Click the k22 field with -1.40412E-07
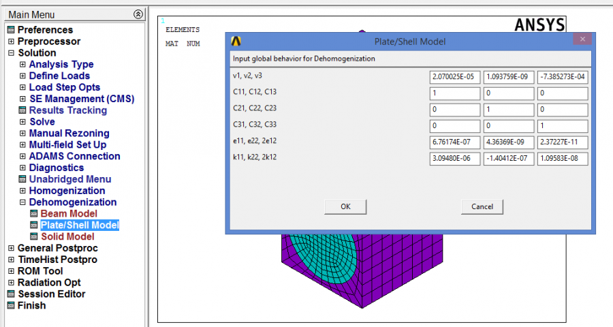 [x=509, y=159]
